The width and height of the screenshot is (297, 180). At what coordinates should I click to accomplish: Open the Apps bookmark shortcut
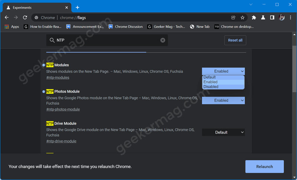tap(12, 27)
